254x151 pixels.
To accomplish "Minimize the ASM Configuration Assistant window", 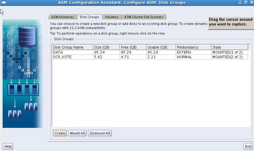I will (240, 2).
